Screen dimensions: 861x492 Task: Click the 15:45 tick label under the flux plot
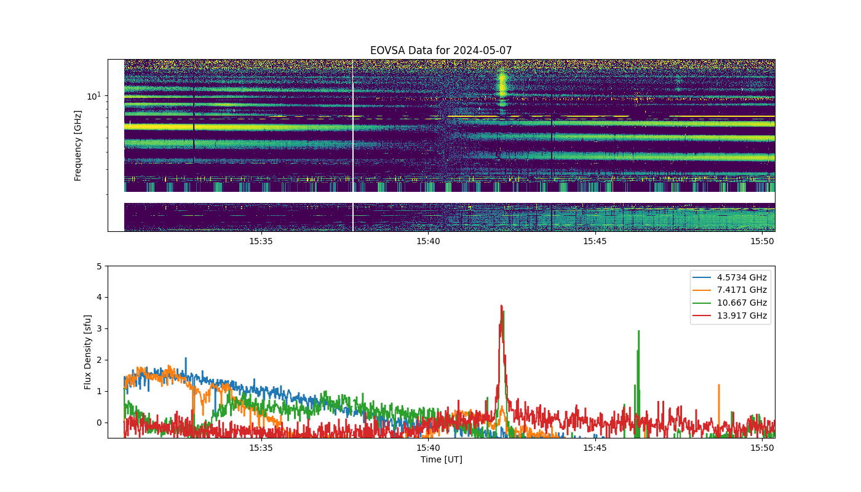(595, 448)
